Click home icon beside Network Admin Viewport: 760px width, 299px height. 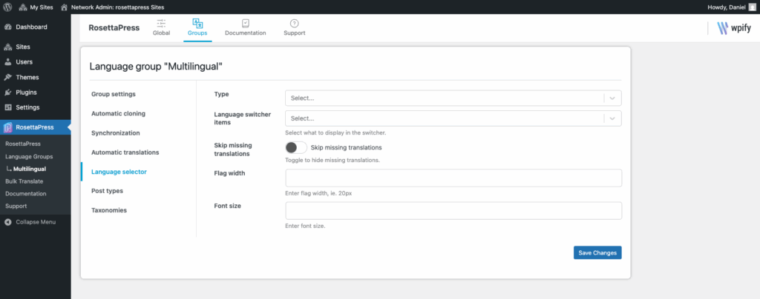point(64,7)
